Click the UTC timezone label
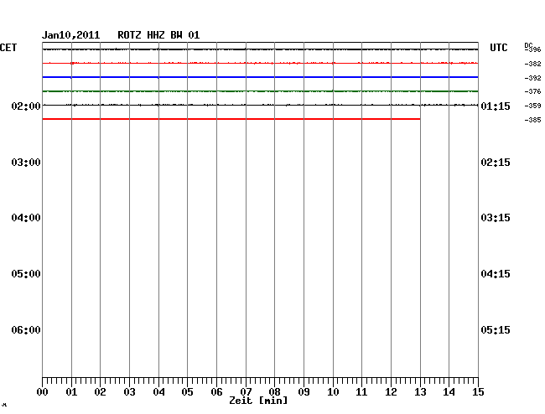Screen dimensions: 545x414 [498, 48]
